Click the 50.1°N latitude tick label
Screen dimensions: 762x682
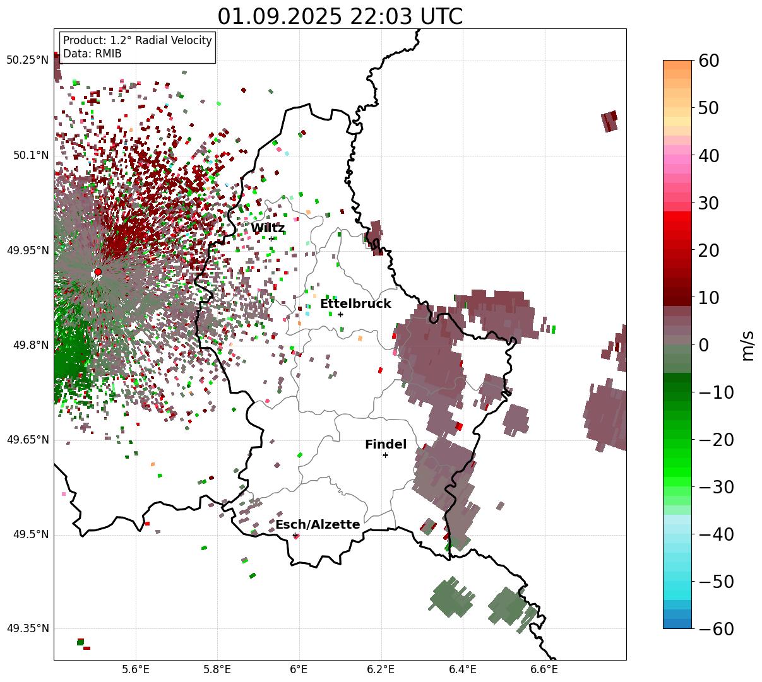coord(30,155)
